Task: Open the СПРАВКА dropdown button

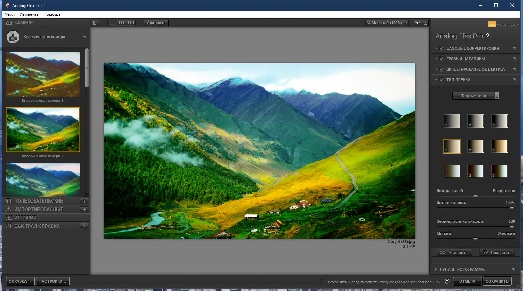Action: [20, 281]
